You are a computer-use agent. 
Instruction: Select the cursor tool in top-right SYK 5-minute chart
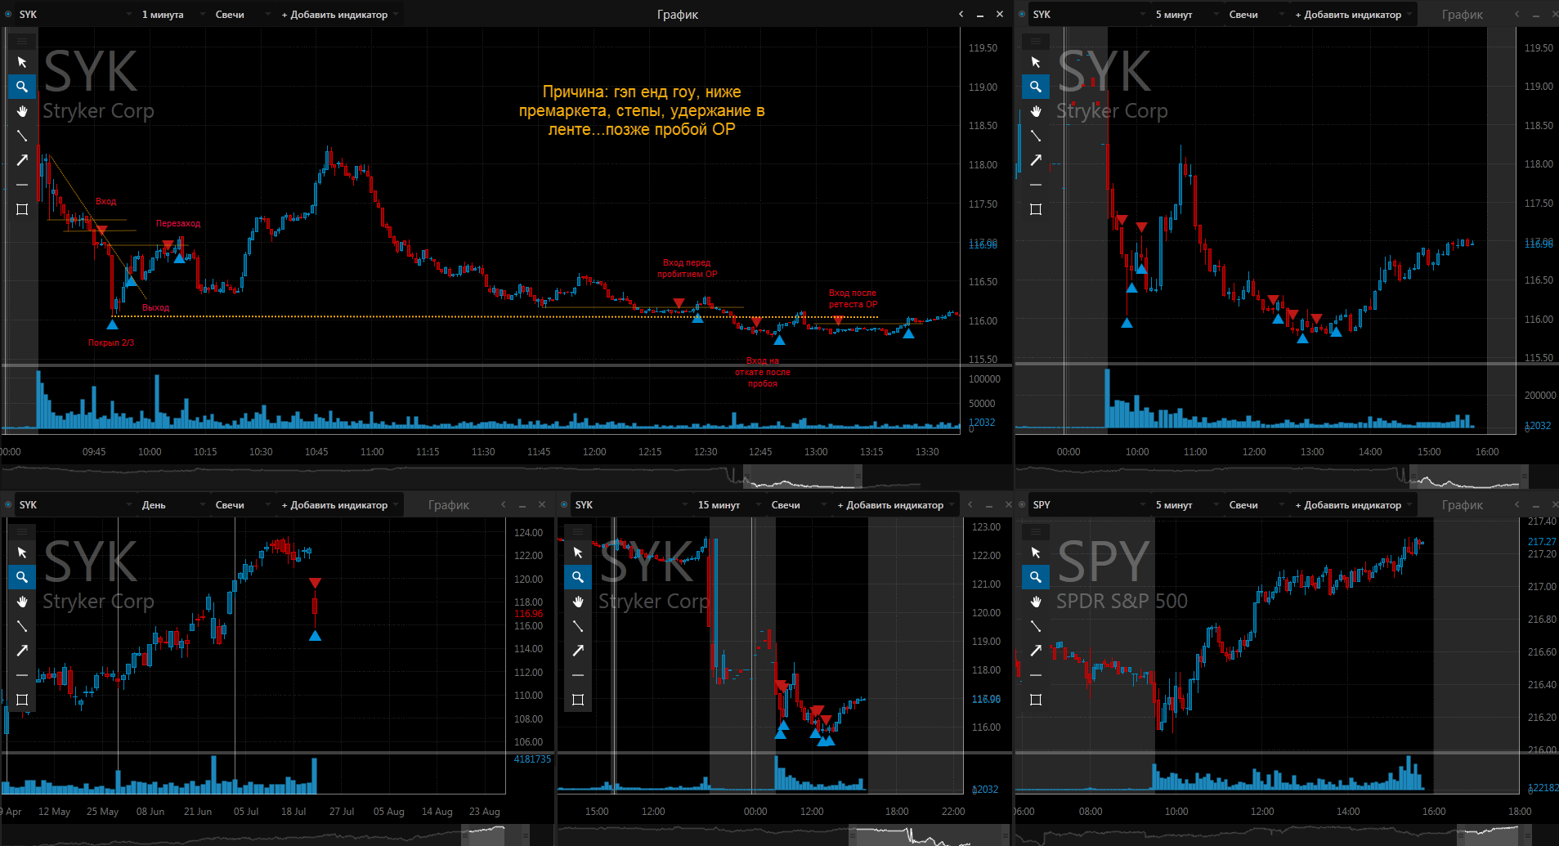[x=1036, y=62]
